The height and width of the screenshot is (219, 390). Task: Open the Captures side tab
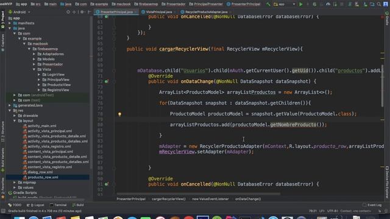[x=2, y=42]
